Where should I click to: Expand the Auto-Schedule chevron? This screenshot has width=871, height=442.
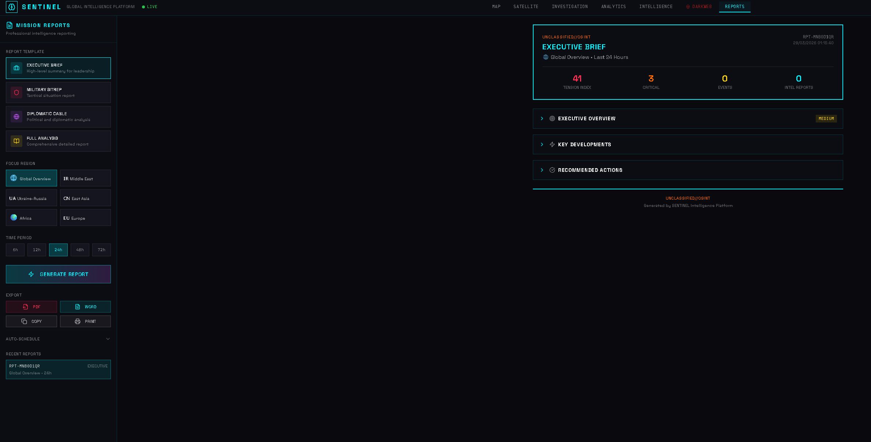tap(108, 339)
